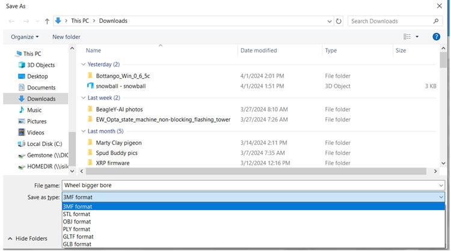Open the Organize dropdown menu
Viewport: 451px width, 251px height.
[25, 37]
